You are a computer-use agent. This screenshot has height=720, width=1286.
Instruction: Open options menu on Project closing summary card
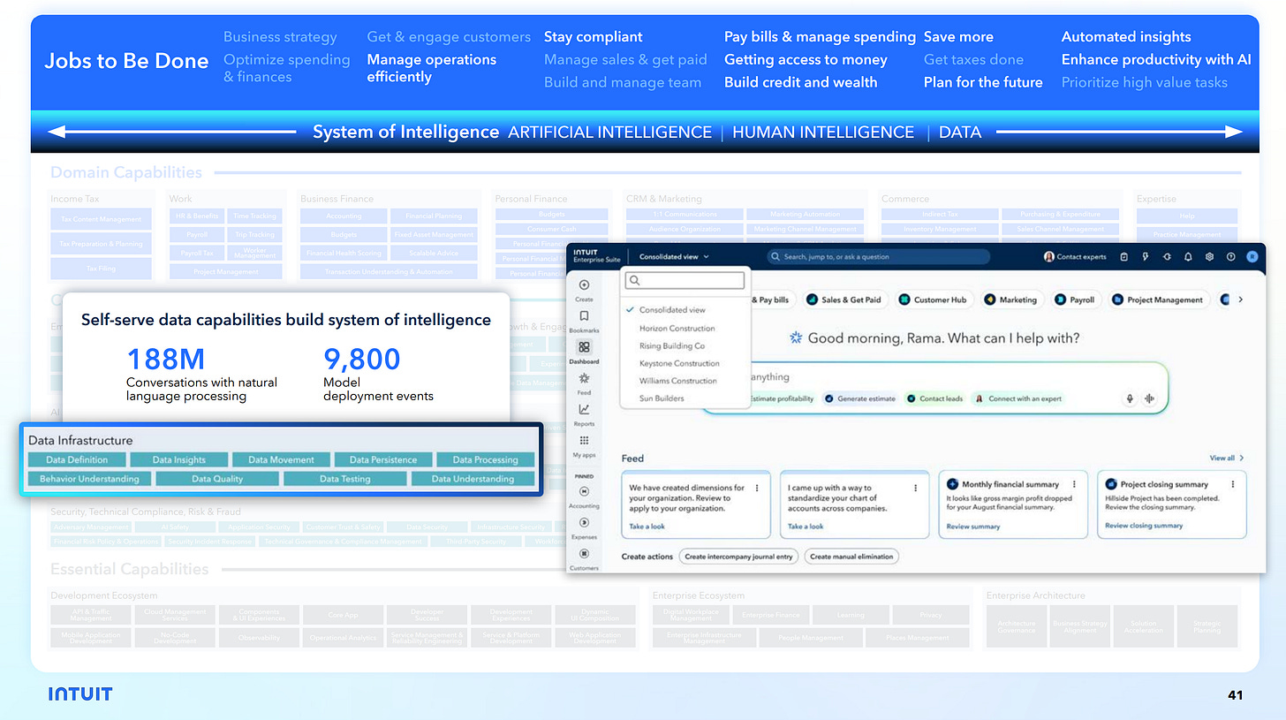1233,484
